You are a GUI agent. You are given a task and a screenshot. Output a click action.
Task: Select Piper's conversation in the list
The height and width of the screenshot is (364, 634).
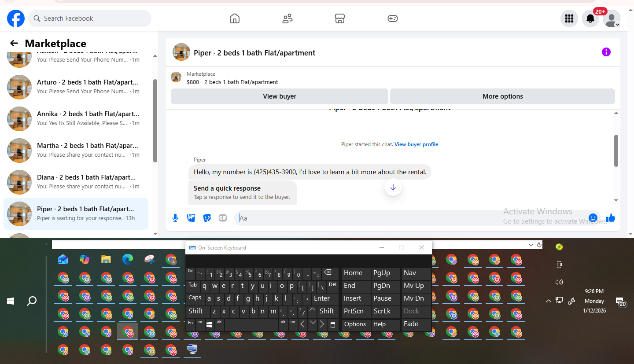pyautogui.click(x=76, y=213)
